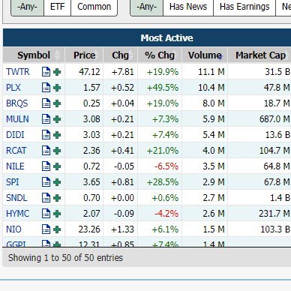291x291 pixels.
Task: Click DIDI market cap 13.6 B
Action: coord(277,135)
